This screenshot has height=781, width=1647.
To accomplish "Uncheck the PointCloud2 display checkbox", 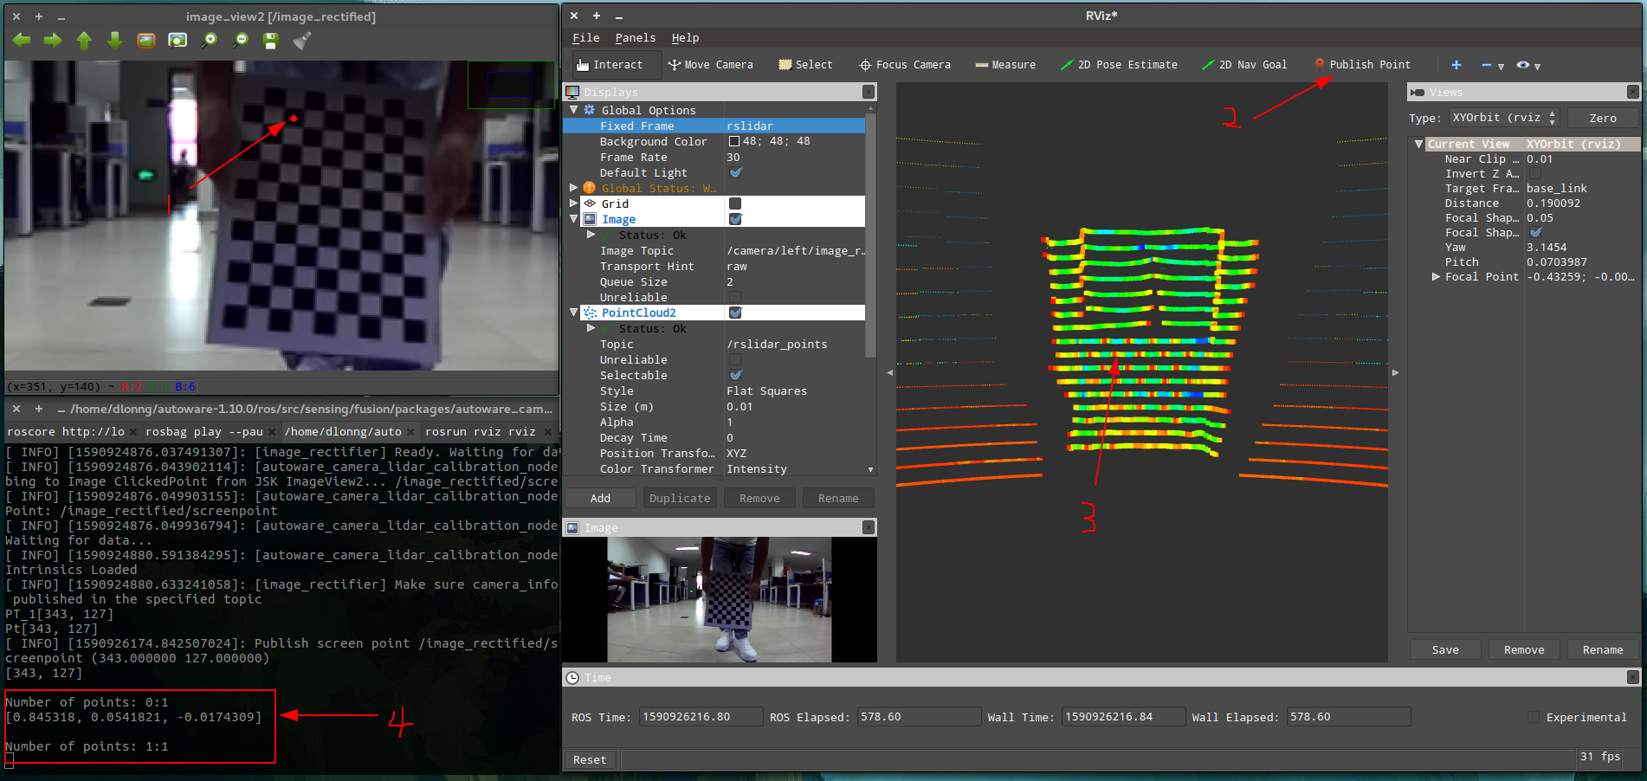I will (735, 313).
